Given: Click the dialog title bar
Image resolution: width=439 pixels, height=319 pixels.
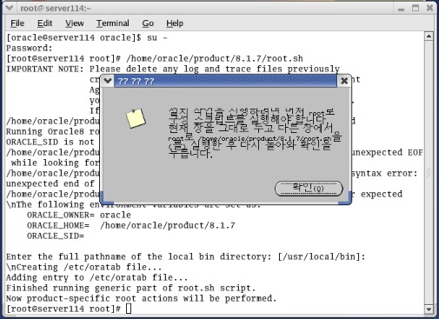Looking at the screenshot, I should [225, 81].
